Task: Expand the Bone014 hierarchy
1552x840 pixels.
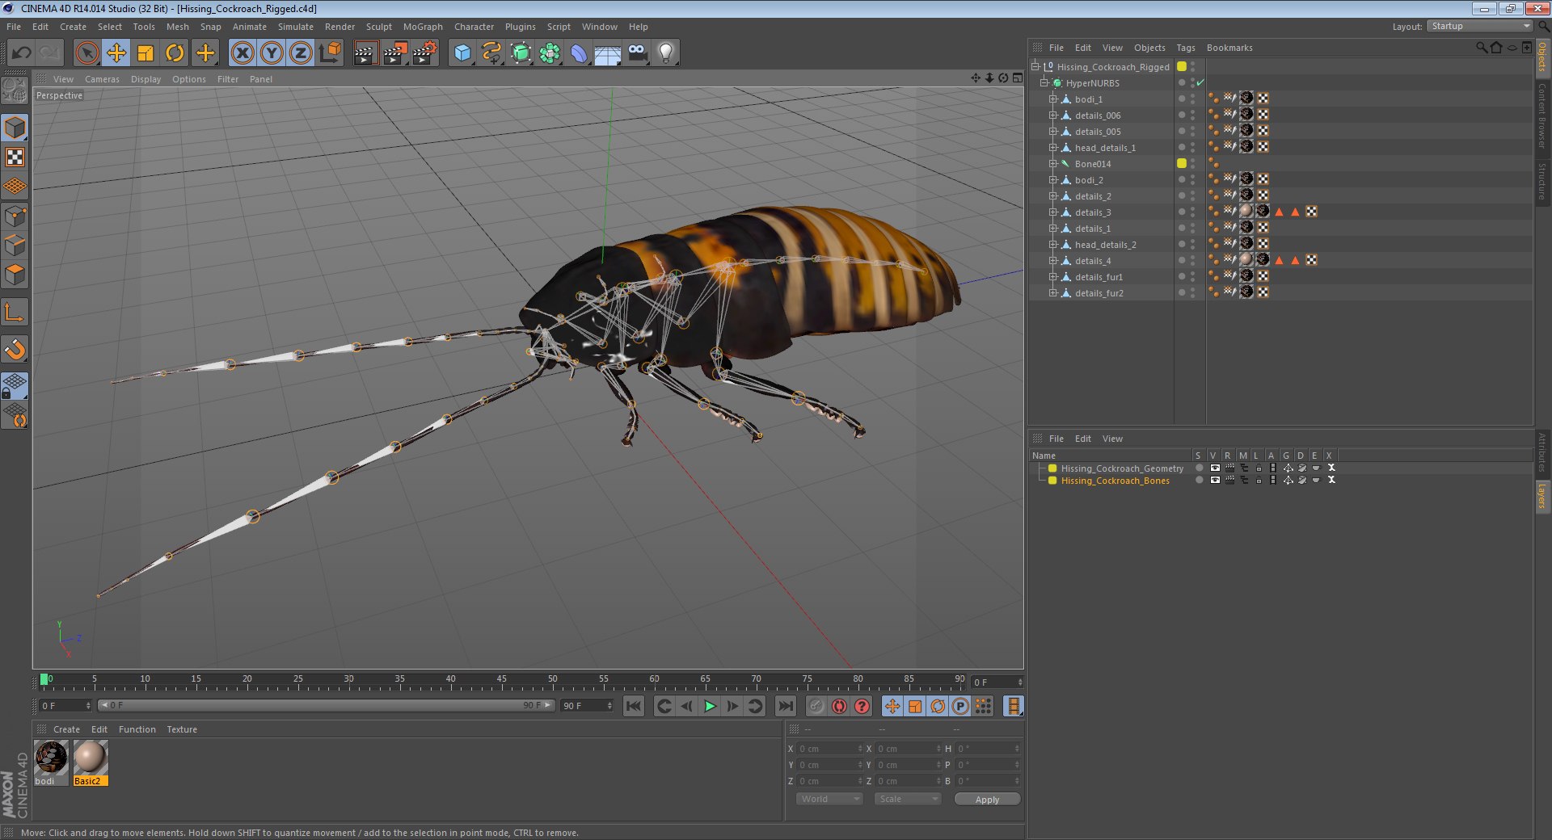Action: (1052, 164)
